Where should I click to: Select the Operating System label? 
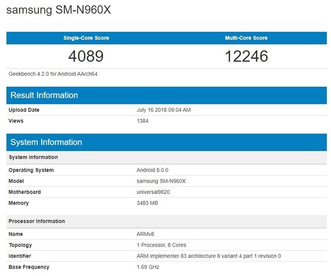coord(31,170)
